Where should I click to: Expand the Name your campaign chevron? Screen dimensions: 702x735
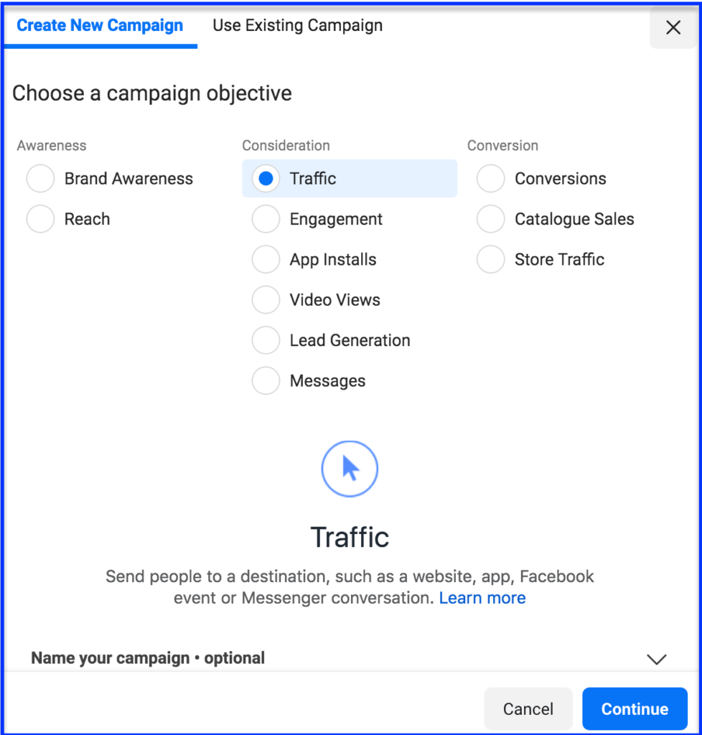tap(656, 659)
